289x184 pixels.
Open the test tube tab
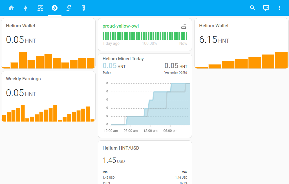(x=84, y=8)
